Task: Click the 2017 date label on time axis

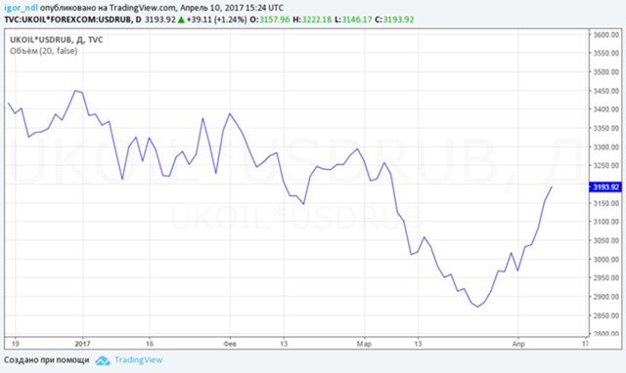Action: tap(82, 344)
